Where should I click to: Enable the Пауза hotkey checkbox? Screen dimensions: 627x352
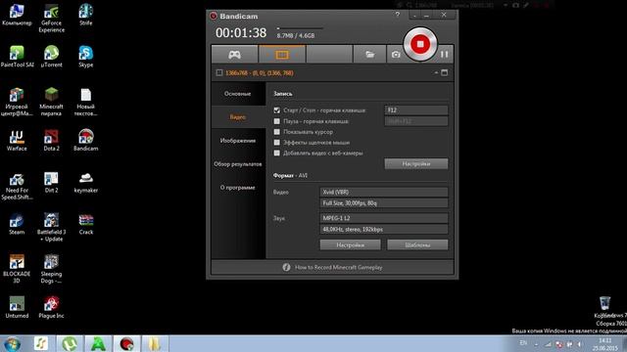tap(276, 121)
